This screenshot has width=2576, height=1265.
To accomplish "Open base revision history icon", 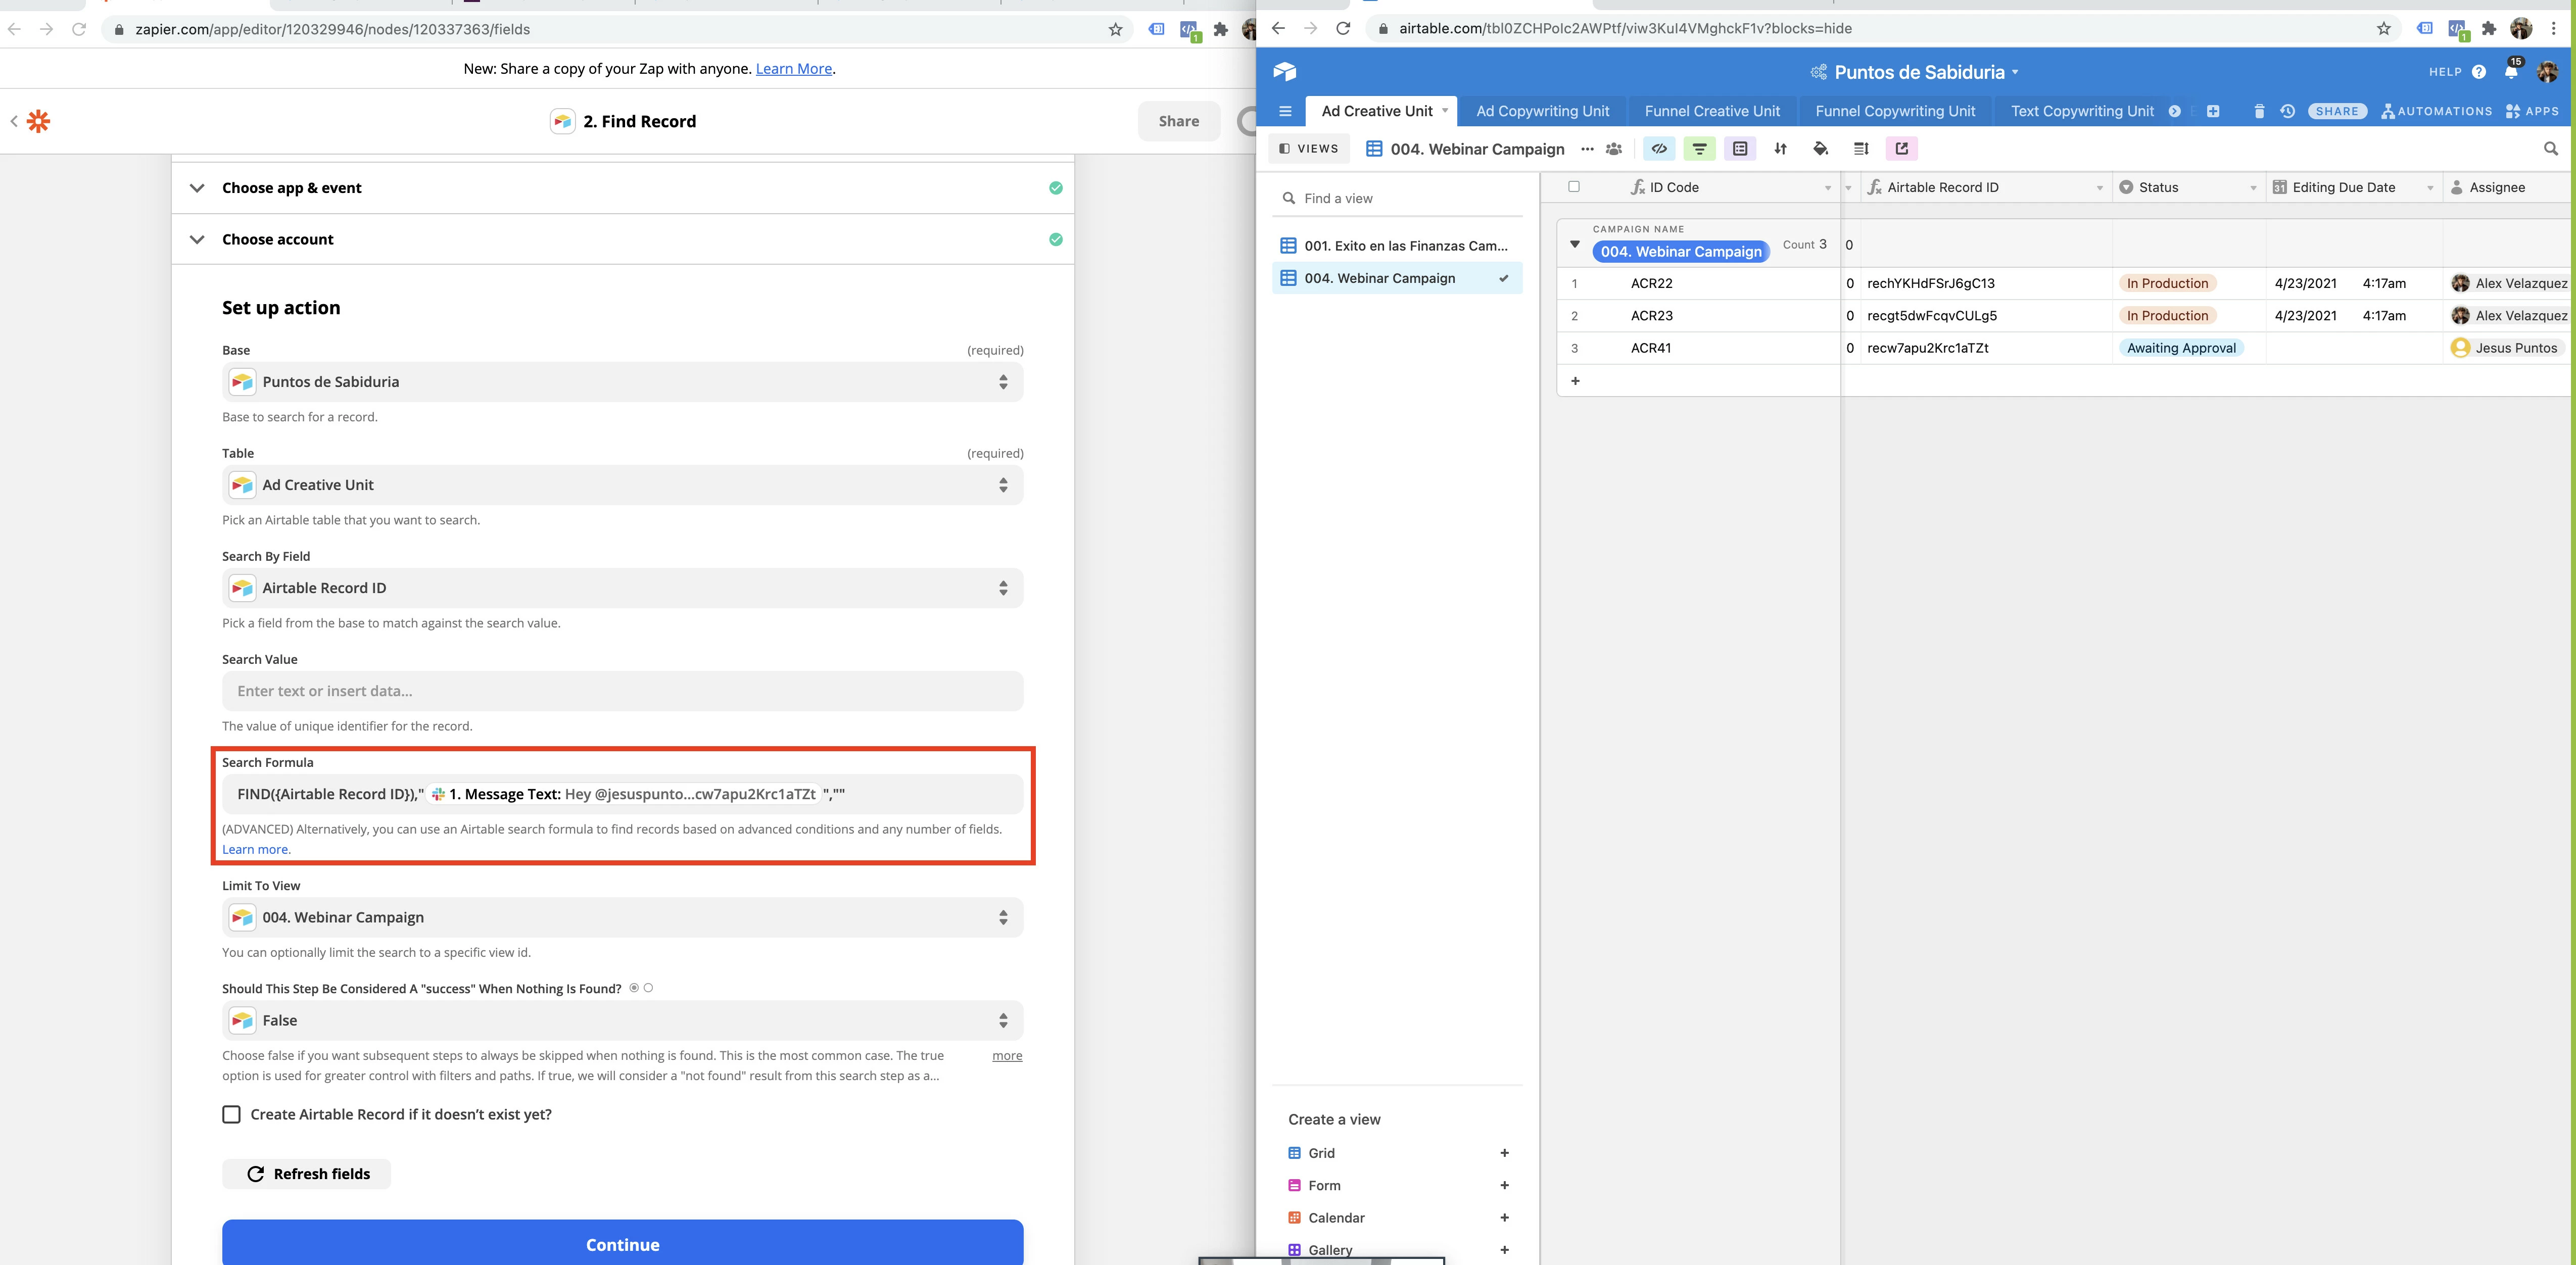I will (x=2287, y=111).
